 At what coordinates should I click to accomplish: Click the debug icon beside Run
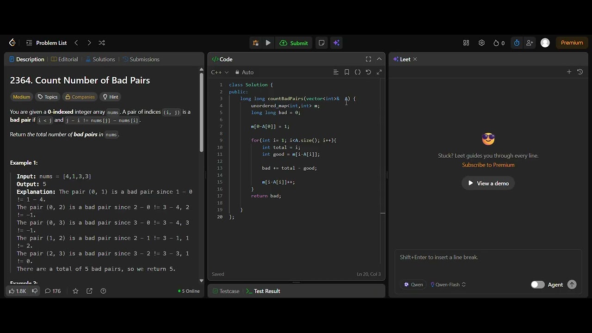tap(255, 43)
